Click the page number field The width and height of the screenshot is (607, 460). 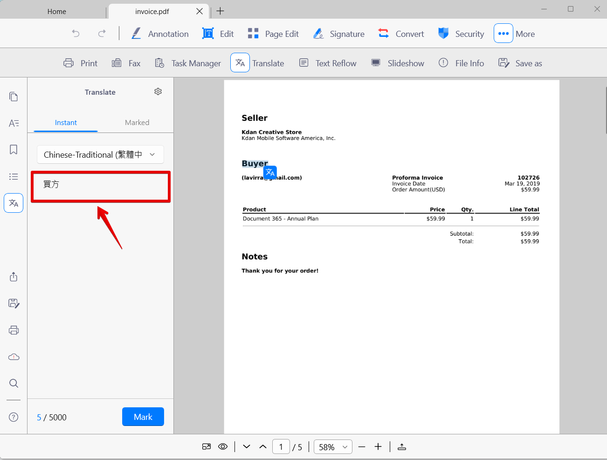[281, 446]
